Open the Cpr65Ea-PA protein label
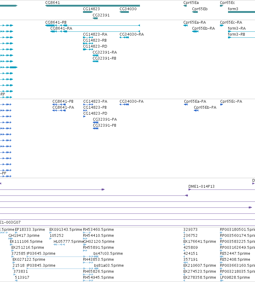This screenshot has height=282, width=255. click(195, 101)
